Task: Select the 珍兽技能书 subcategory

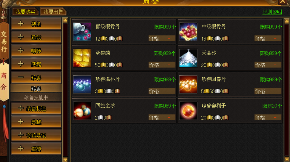Action: (36, 97)
